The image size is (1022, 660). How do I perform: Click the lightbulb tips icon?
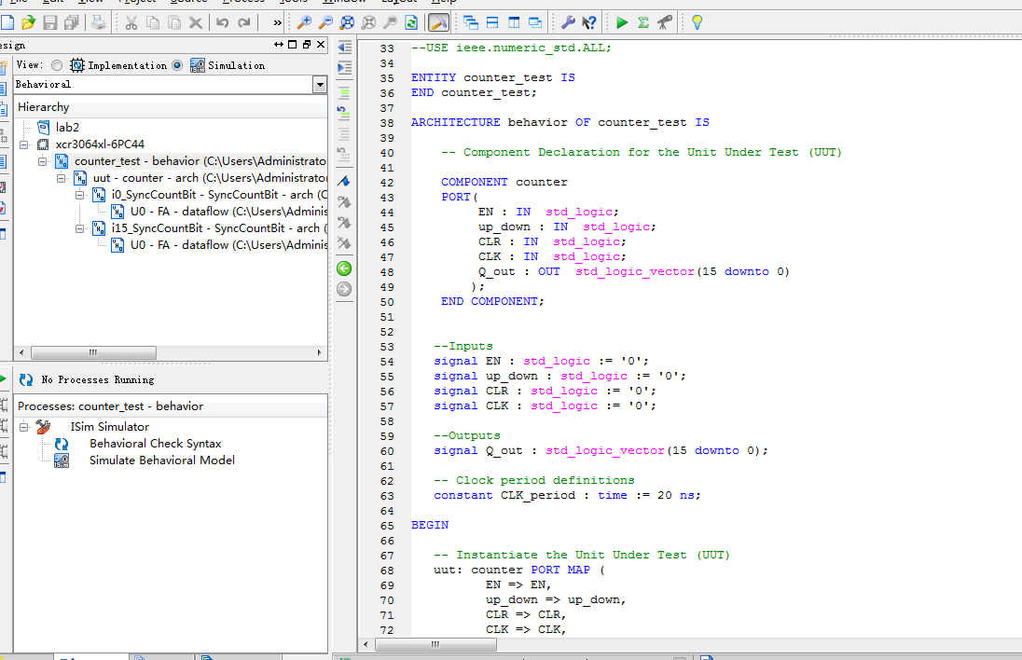pos(696,22)
